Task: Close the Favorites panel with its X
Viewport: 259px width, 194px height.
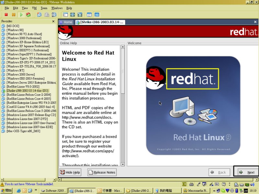Action: click(53, 21)
